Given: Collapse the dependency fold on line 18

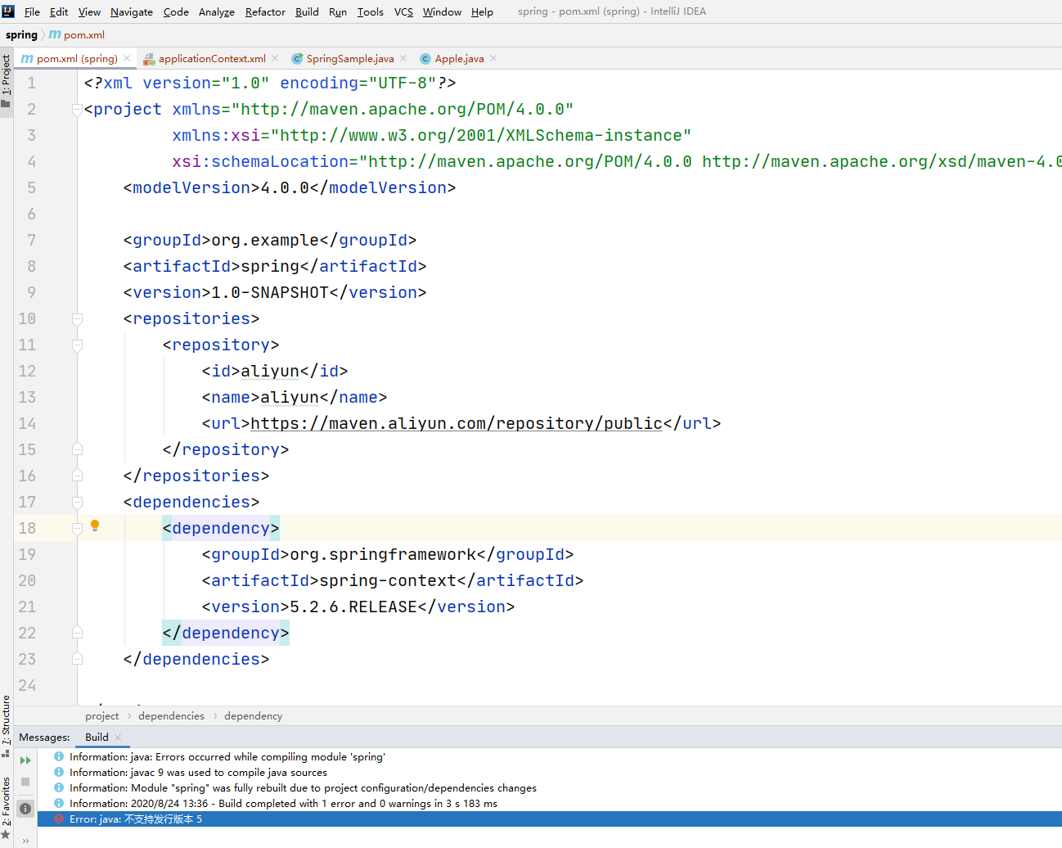Looking at the screenshot, I should (77, 528).
